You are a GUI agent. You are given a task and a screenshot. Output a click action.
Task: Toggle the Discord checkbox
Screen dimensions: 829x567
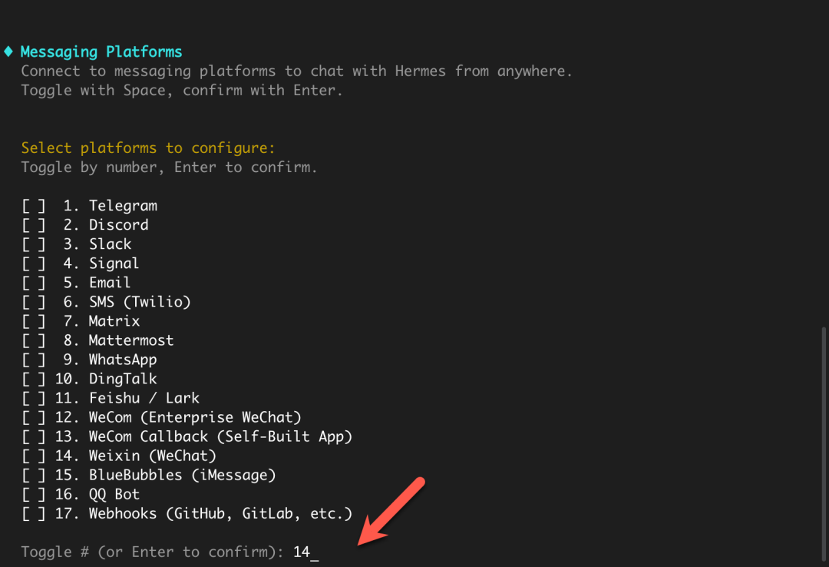(33, 225)
